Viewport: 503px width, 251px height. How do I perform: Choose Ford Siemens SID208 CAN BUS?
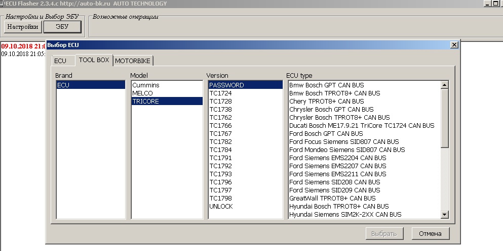click(364, 182)
